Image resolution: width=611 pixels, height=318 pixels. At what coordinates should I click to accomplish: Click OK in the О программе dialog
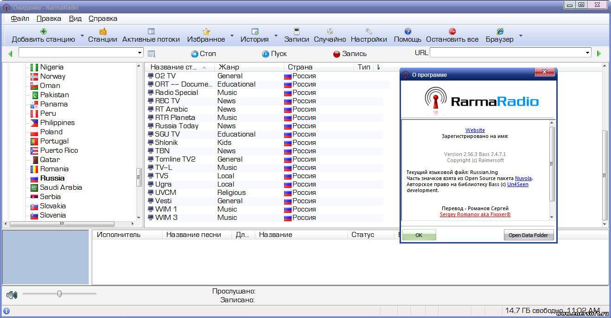point(419,235)
